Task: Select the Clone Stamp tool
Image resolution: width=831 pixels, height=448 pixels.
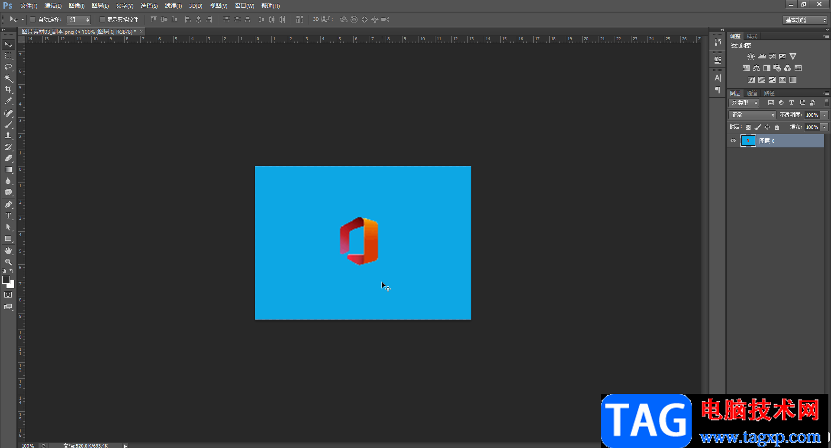Action: 8,136
